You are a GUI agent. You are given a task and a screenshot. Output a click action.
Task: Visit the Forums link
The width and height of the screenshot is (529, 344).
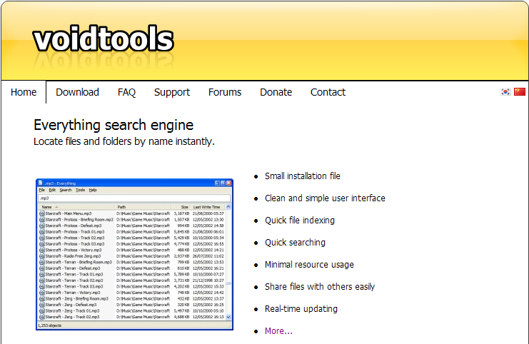coord(225,92)
